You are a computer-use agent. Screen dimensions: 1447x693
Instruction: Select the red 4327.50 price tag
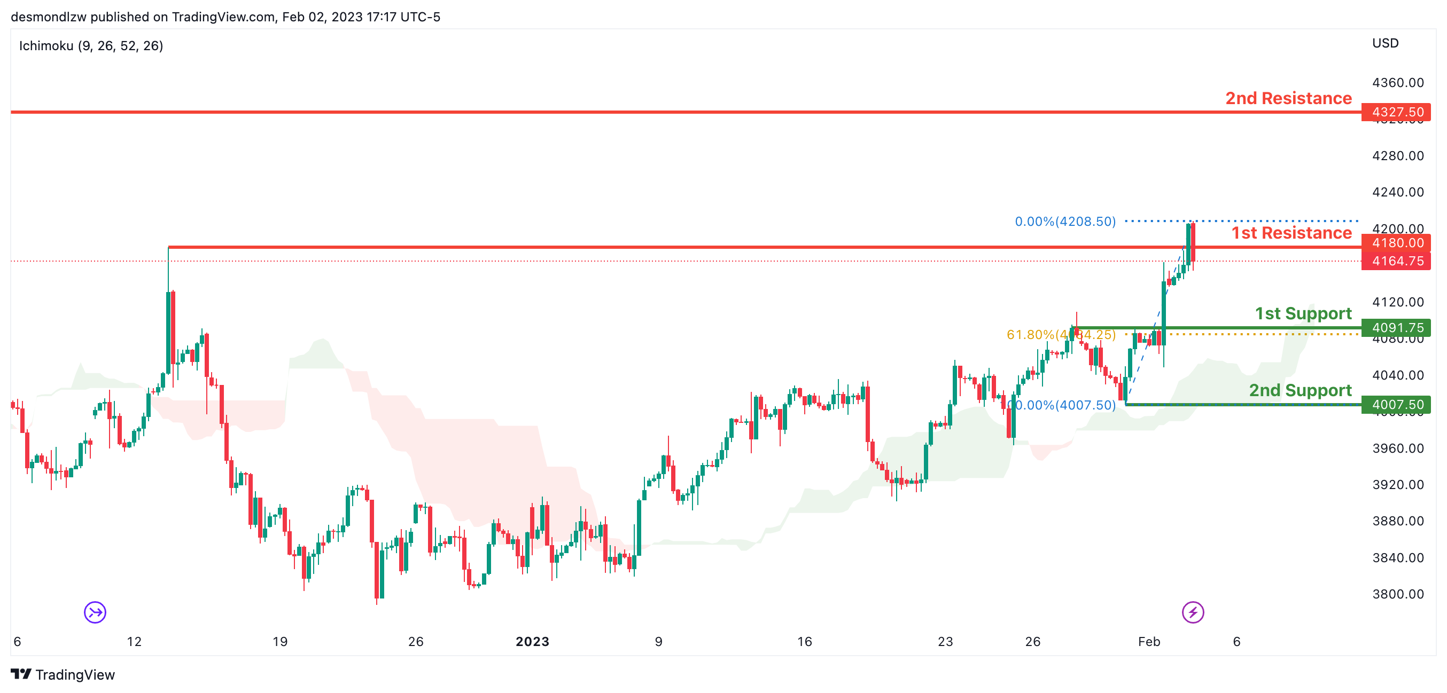tap(1396, 112)
